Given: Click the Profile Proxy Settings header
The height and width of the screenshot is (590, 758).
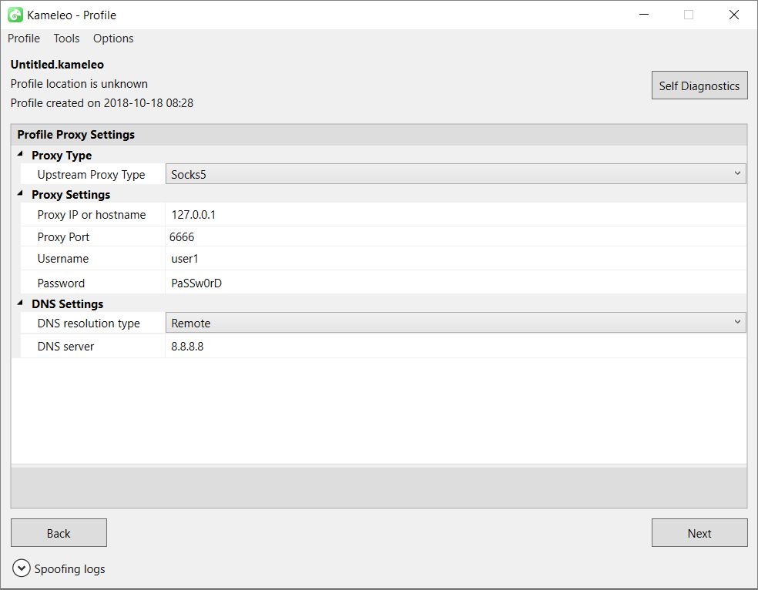Looking at the screenshot, I should click(x=76, y=134).
